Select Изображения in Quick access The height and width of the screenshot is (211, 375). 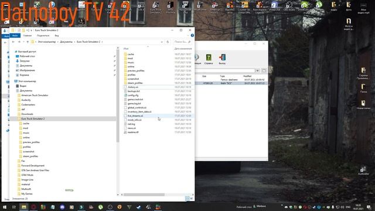tap(28, 70)
